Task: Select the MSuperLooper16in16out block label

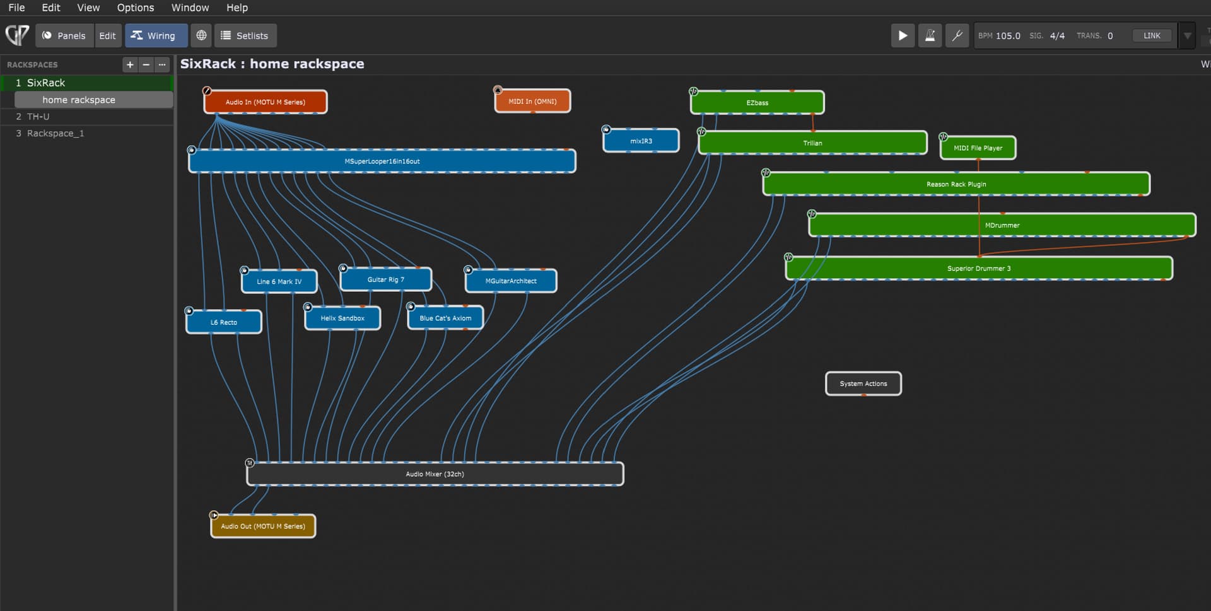Action: click(x=382, y=161)
